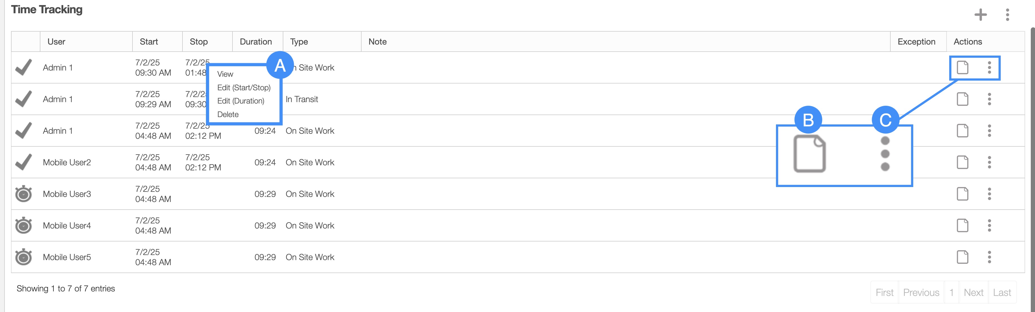This screenshot has width=1035, height=312.
Task: Open Time Tracking header three-dot menu
Action: (x=1007, y=15)
